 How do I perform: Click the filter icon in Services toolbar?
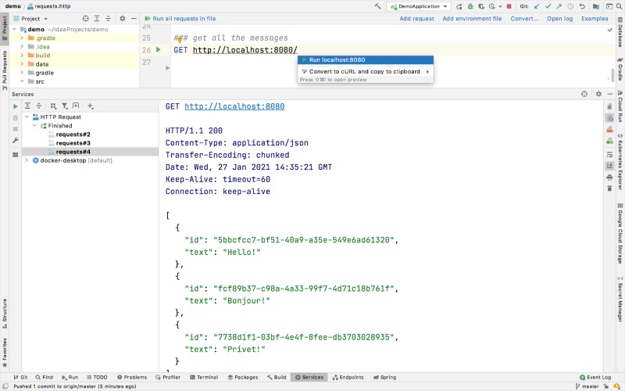pyautogui.click(x=65, y=106)
